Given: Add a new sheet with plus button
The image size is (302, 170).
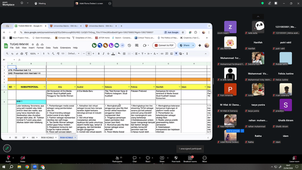Looking at the screenshot, I should click(10, 137).
